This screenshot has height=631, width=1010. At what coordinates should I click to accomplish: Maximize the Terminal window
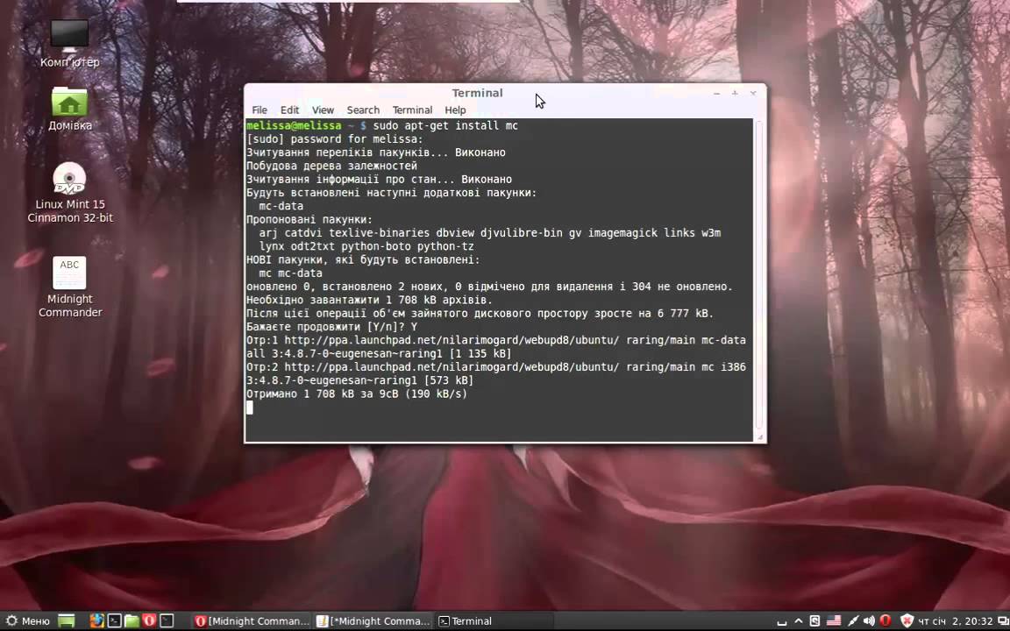(x=735, y=94)
